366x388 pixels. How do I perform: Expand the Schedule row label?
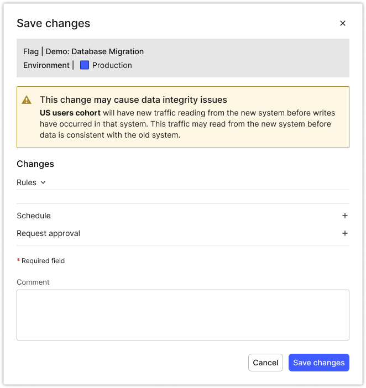click(x=34, y=216)
